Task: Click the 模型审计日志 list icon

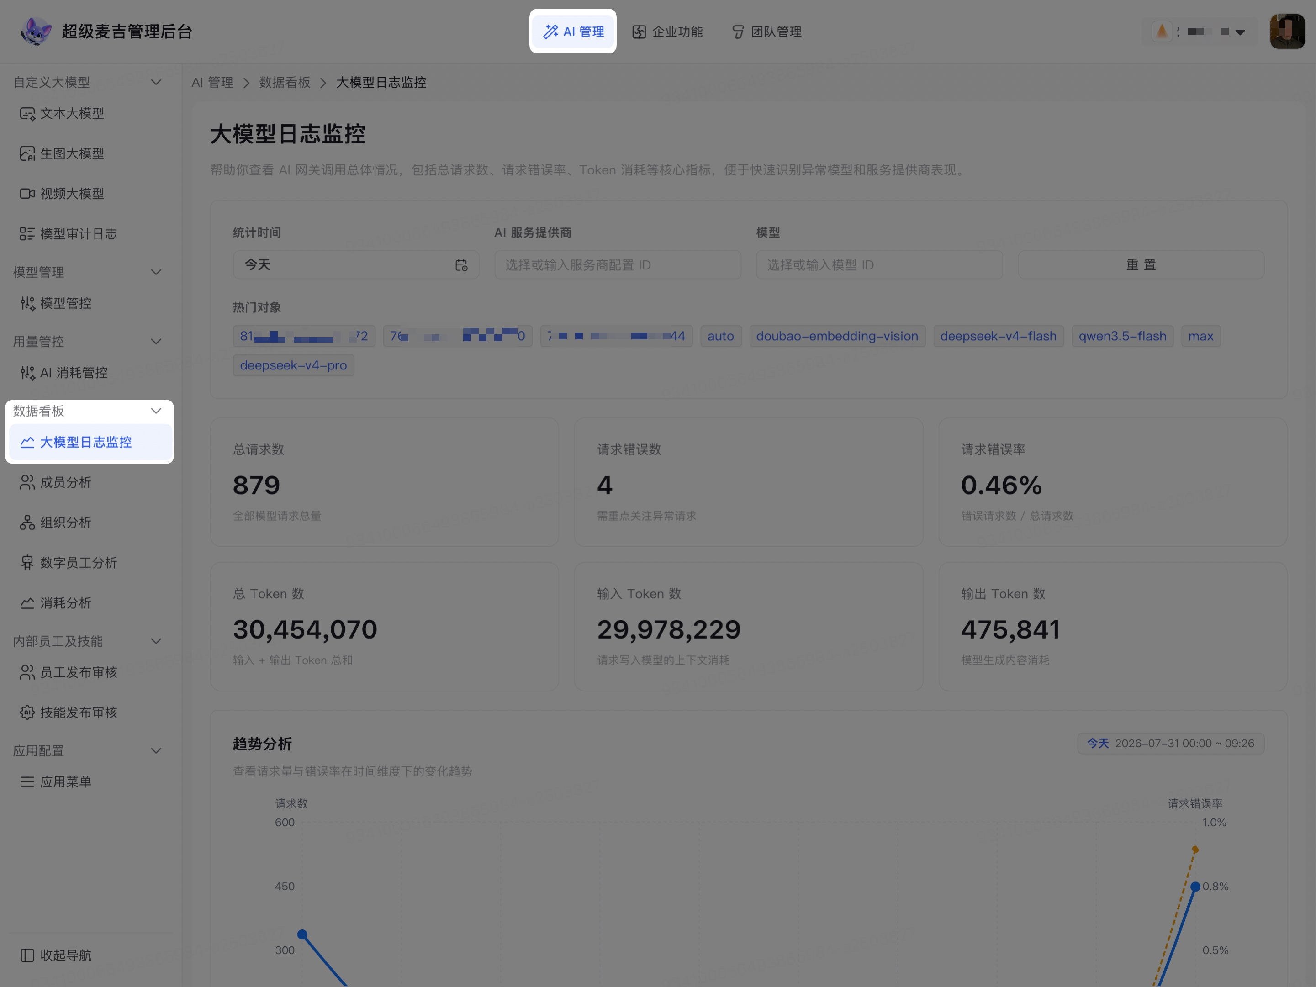Action: click(x=27, y=234)
